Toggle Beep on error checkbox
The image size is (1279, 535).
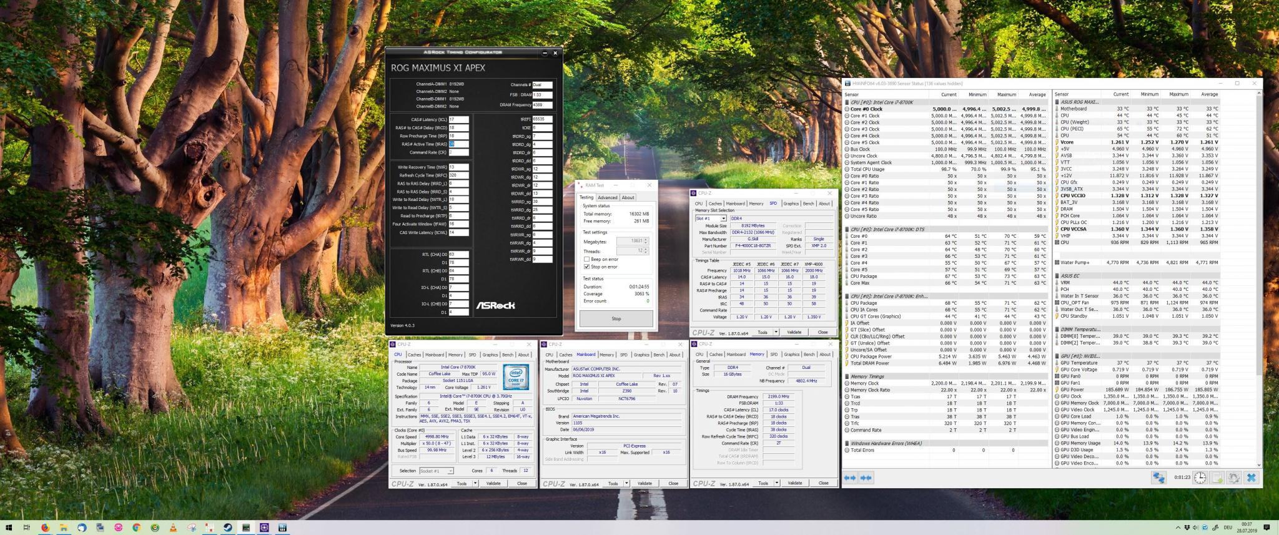tap(586, 259)
